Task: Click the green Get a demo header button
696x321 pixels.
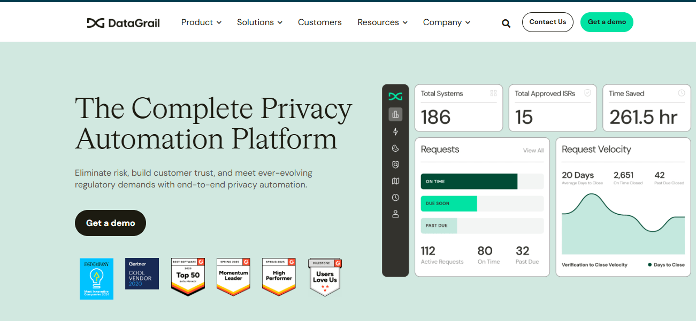Action: point(607,22)
